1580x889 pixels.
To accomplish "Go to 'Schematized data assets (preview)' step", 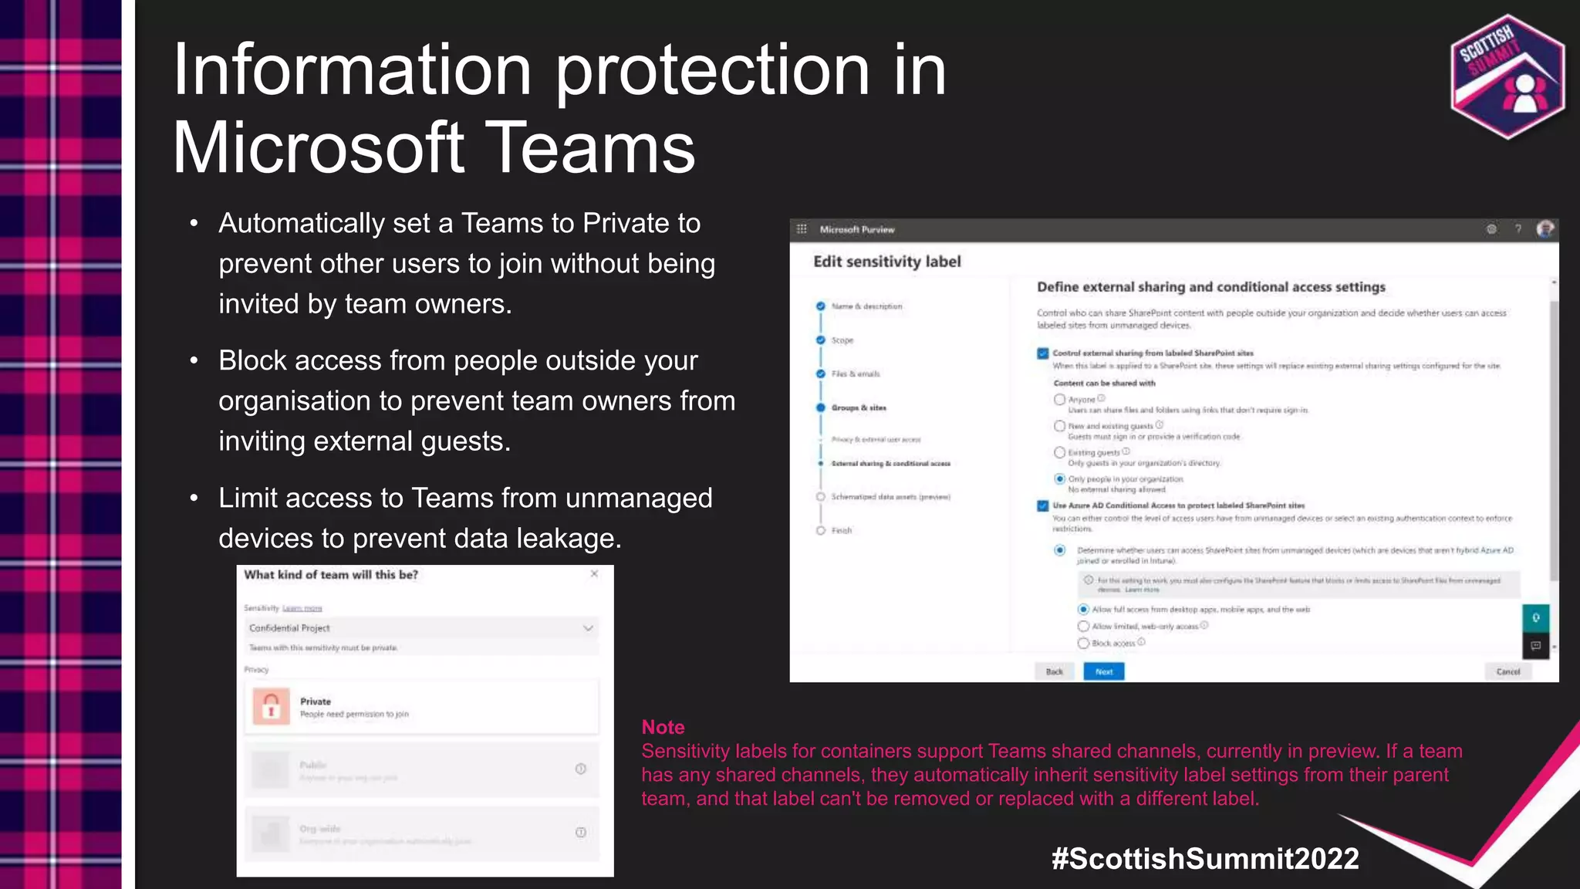I will pyautogui.click(x=891, y=497).
